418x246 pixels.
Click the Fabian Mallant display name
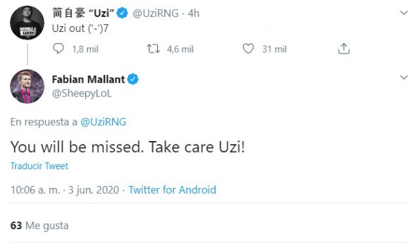click(x=88, y=79)
